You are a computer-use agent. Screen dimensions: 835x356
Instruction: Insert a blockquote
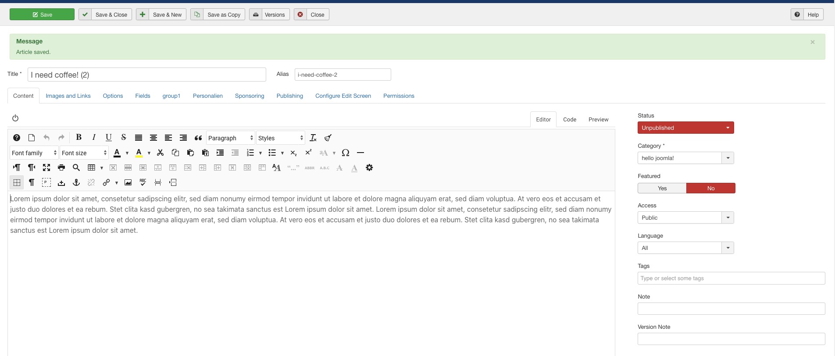click(198, 138)
